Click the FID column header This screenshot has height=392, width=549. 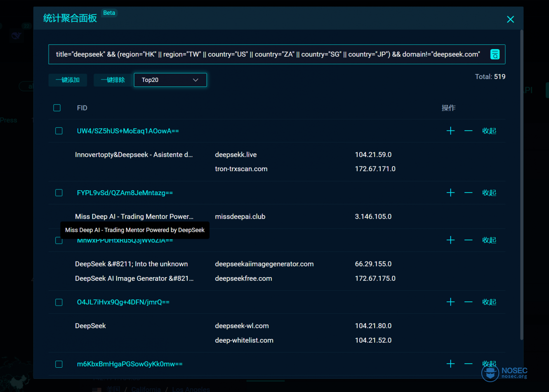[82, 108]
